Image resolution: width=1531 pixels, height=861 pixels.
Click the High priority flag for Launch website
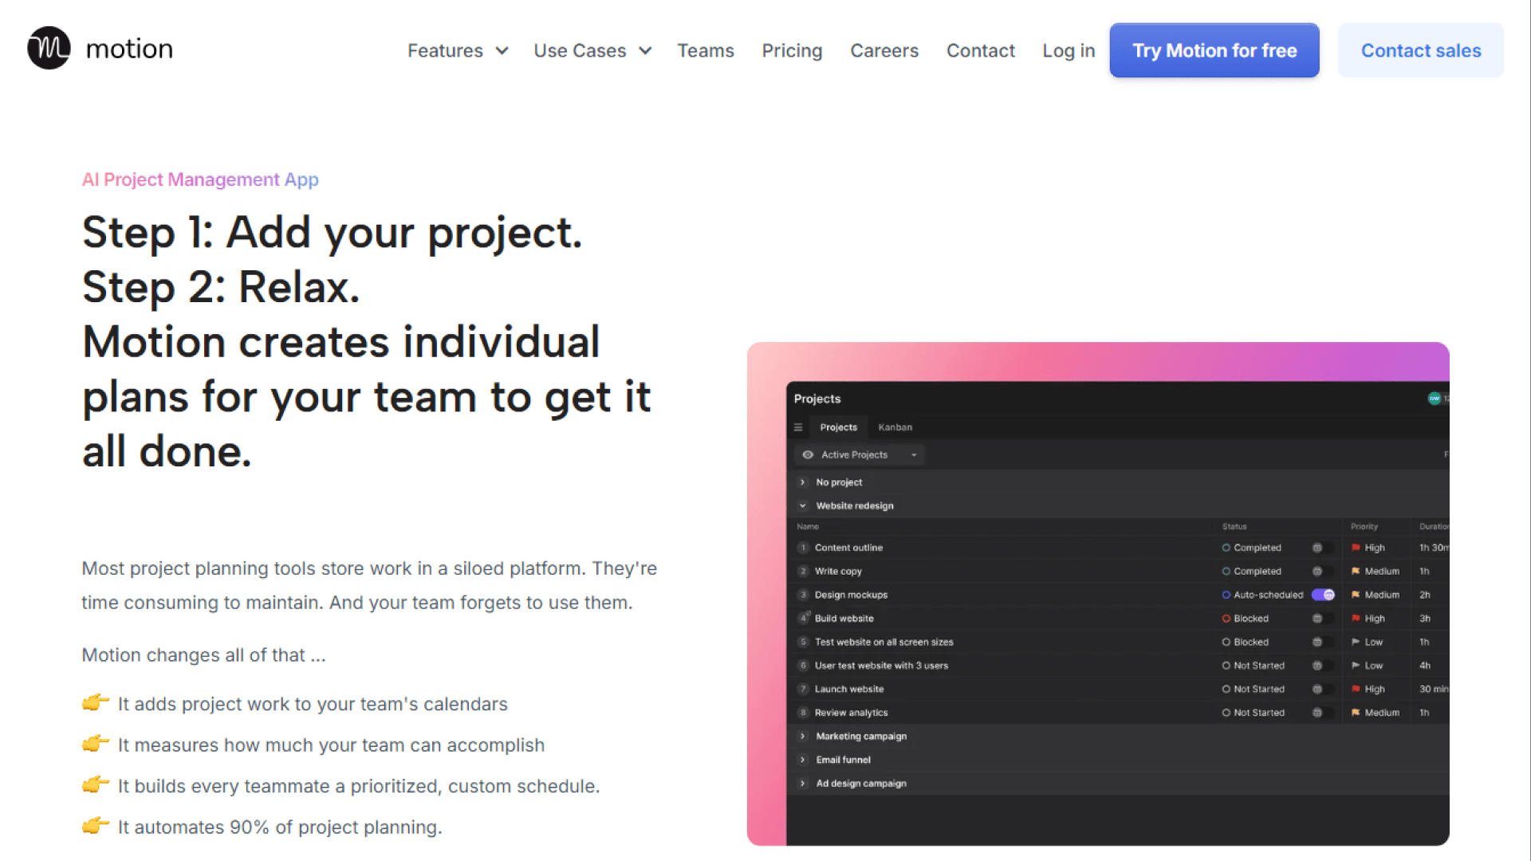pos(1356,689)
